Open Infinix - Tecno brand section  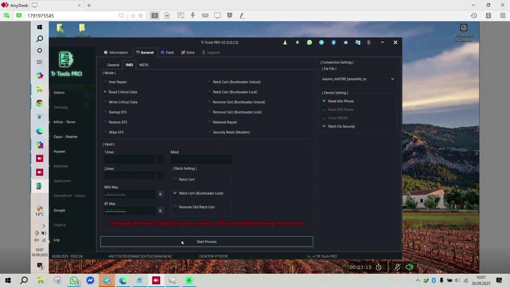pyautogui.click(x=65, y=122)
